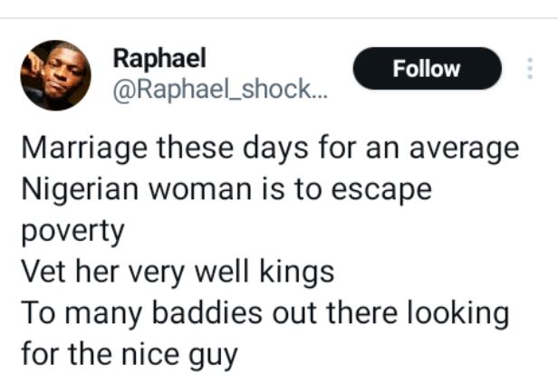Open the three-dot more options menu

[x=529, y=70]
